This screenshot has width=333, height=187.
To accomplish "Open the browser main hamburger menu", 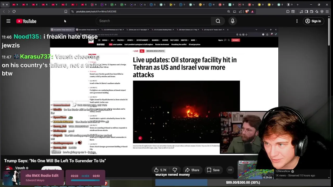I will point(328,11).
